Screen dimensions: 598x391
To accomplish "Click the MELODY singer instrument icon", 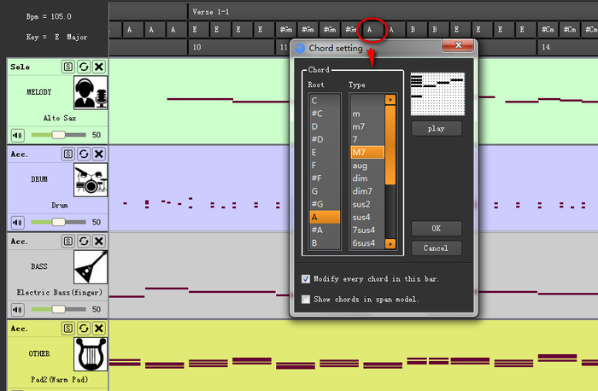I will [x=91, y=92].
